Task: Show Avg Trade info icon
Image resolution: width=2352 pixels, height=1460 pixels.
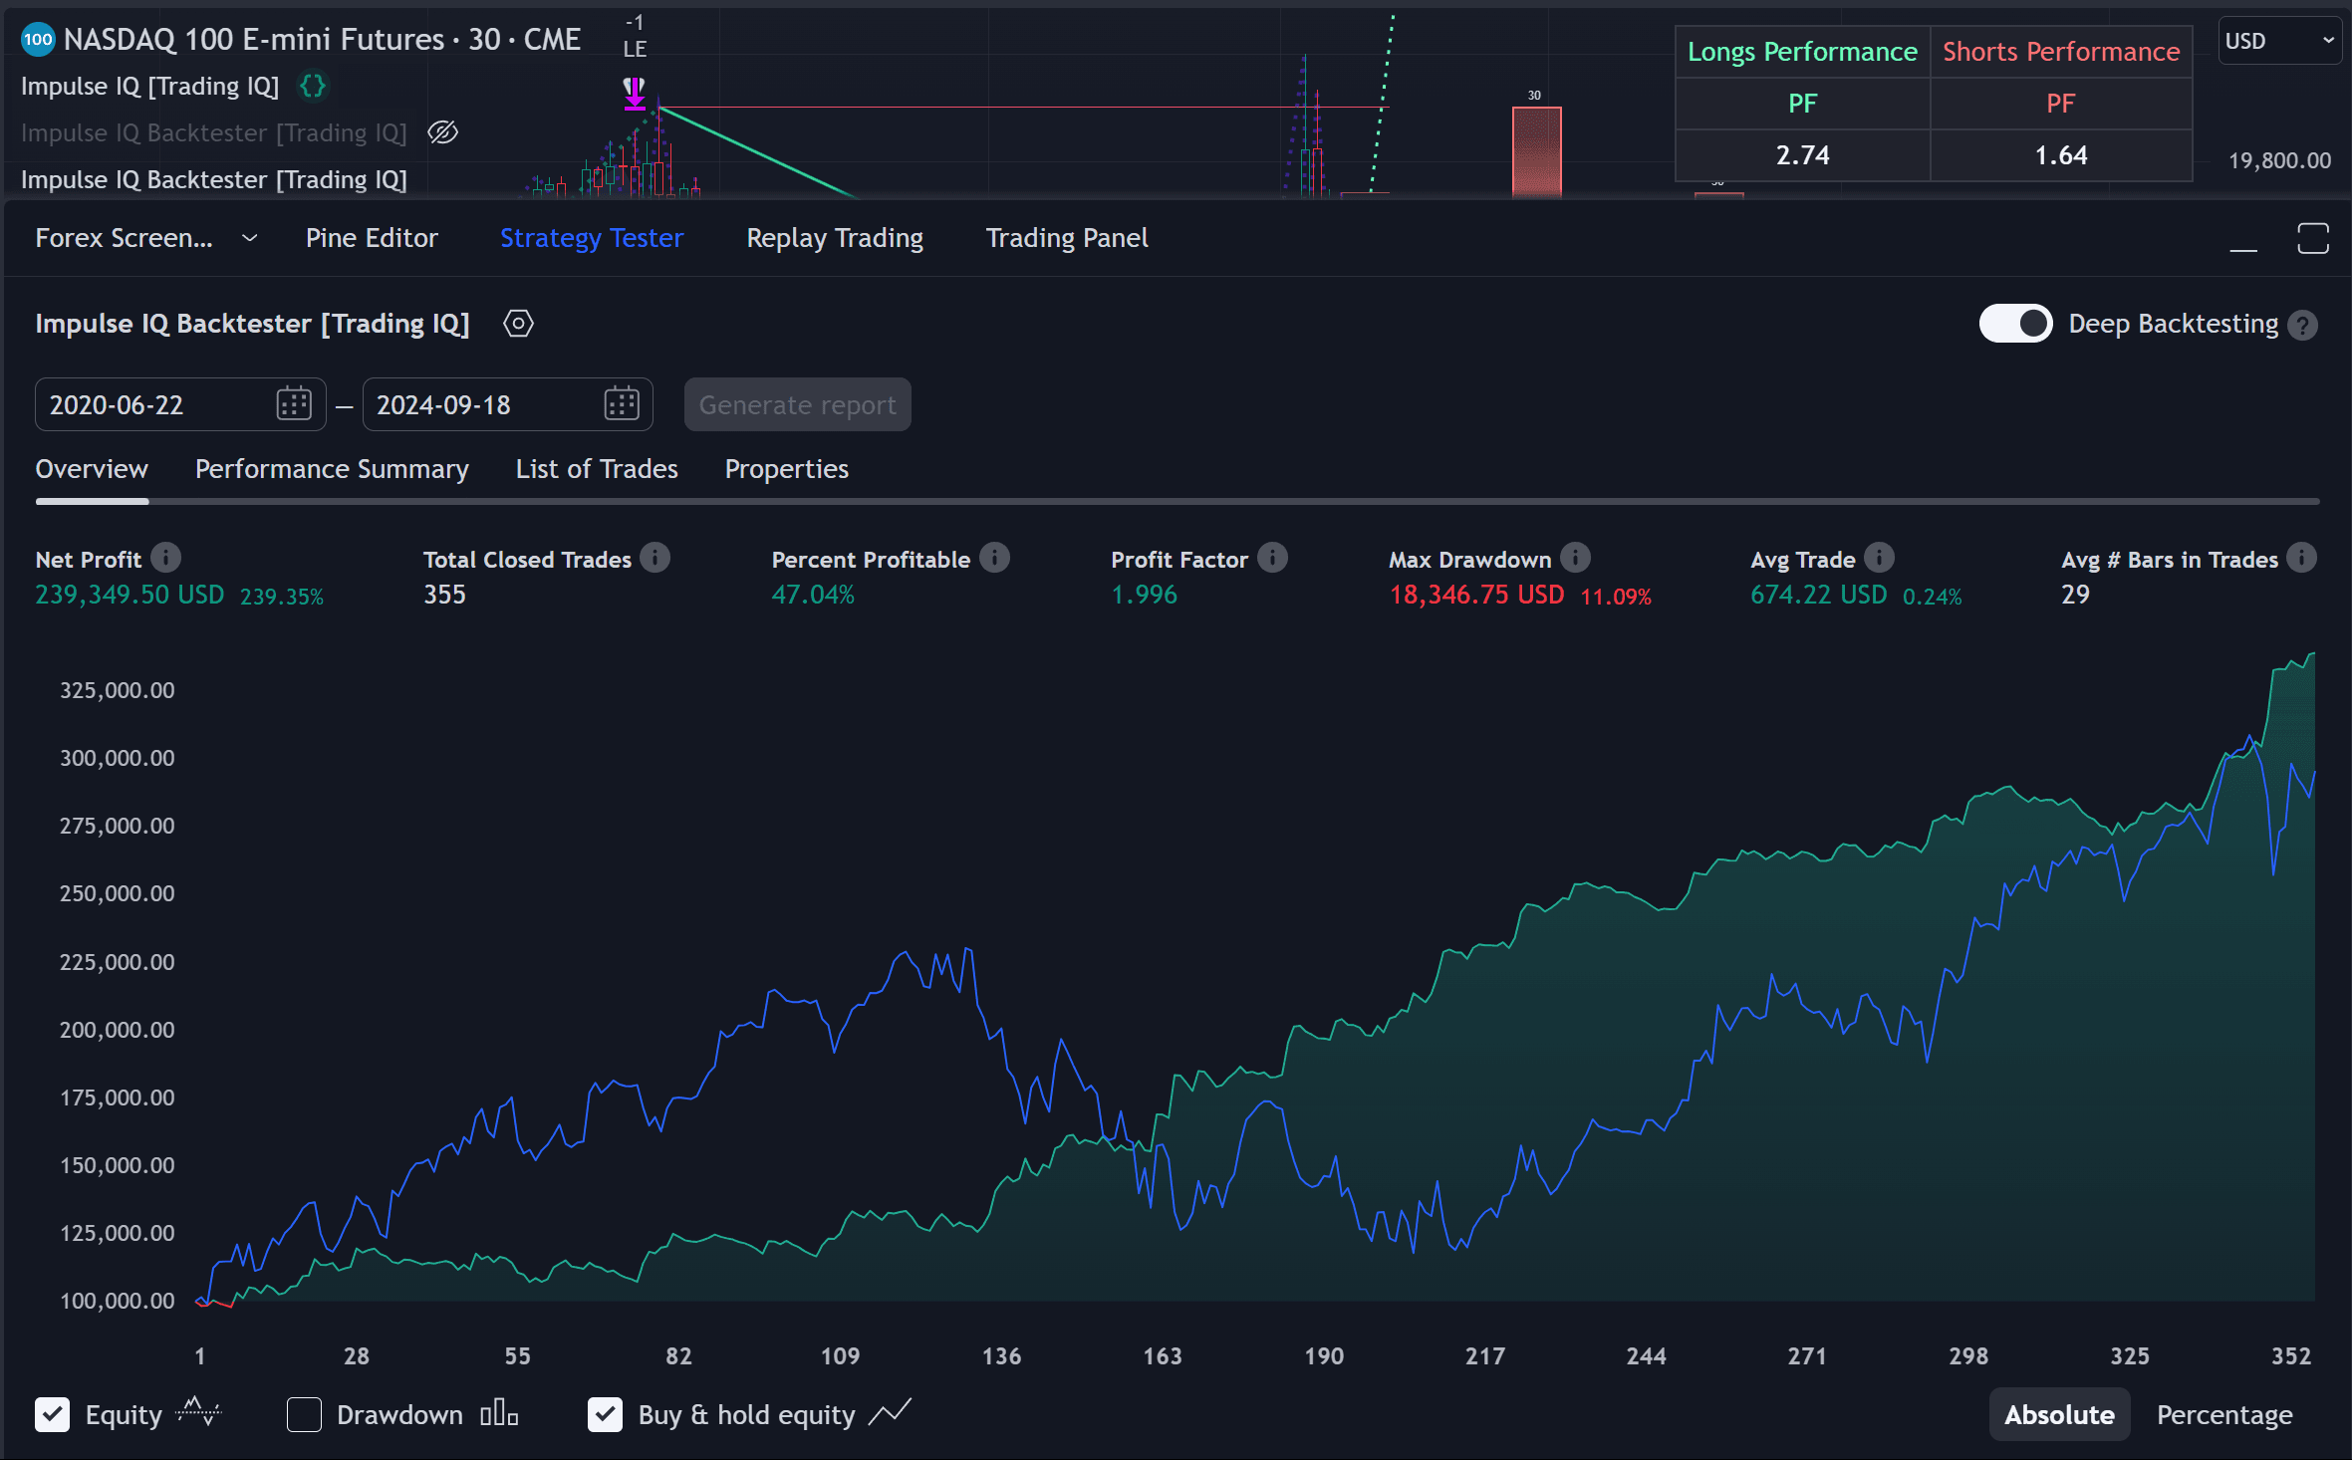Action: (x=1879, y=558)
